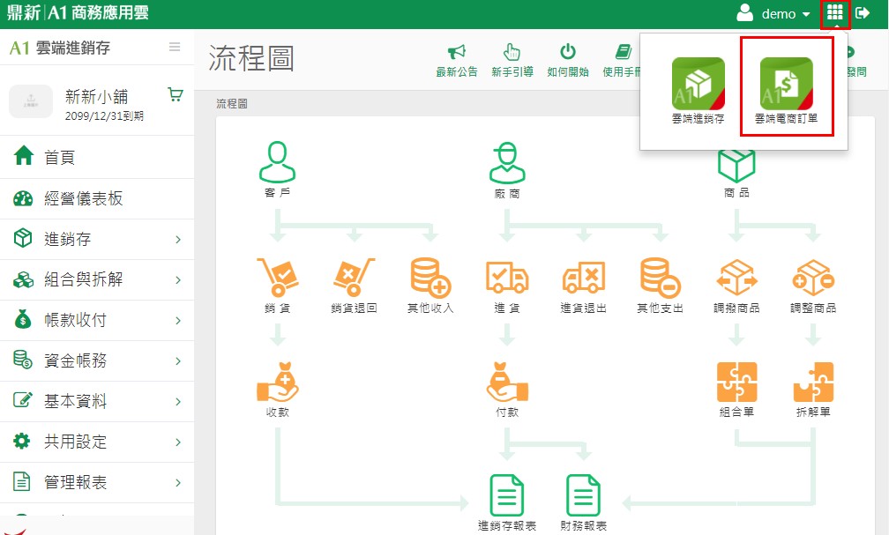
Task: Select 組合與拆解 sidebar item
Action: coord(97,279)
